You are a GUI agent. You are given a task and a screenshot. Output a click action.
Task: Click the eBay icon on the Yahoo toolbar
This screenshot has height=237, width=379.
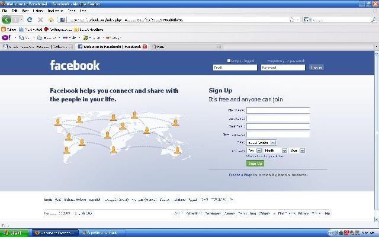(x=108, y=38)
